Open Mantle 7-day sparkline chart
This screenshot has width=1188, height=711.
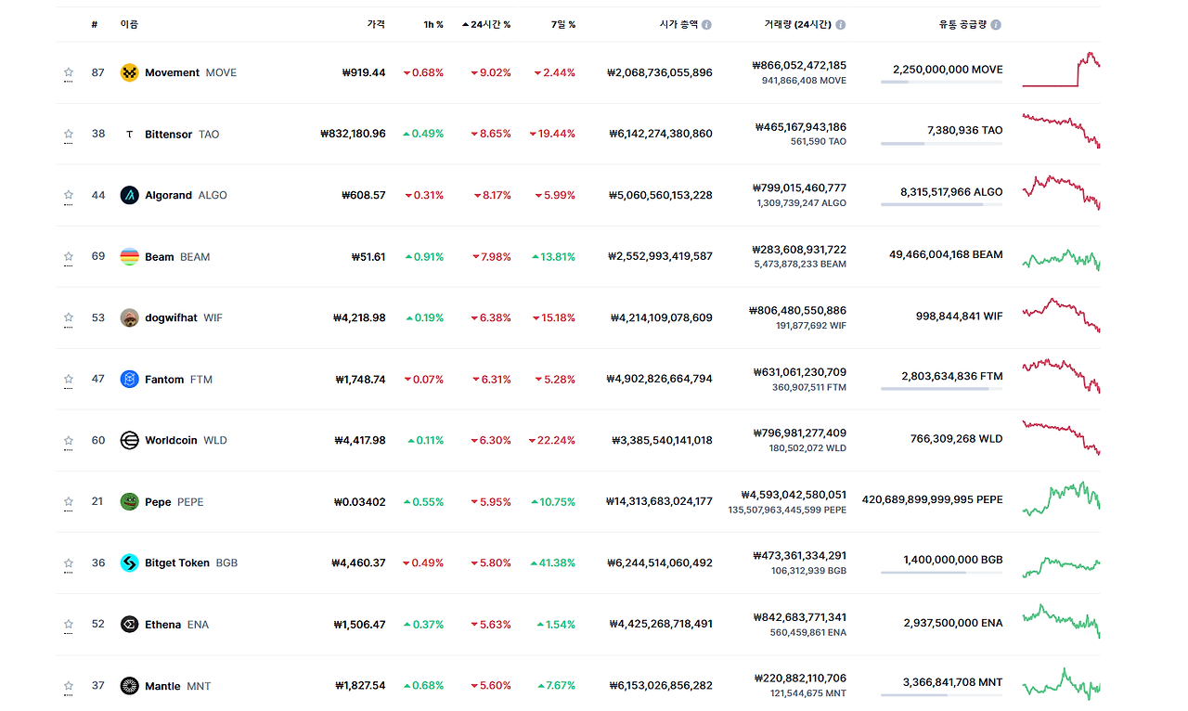pyautogui.click(x=1061, y=685)
